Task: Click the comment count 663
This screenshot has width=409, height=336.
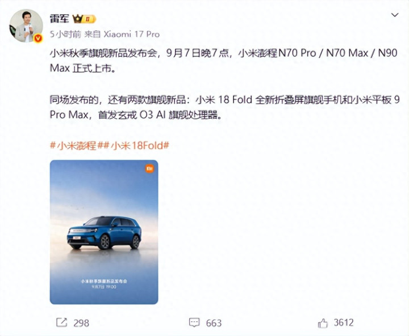Action: (214, 323)
